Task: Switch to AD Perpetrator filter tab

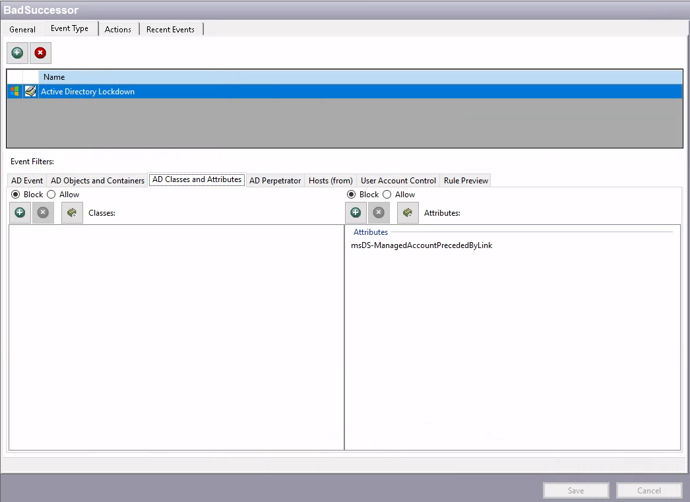Action: 275,181
